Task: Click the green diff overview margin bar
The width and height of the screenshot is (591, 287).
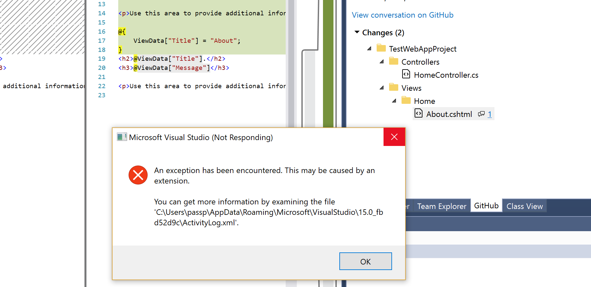Action: [328, 64]
